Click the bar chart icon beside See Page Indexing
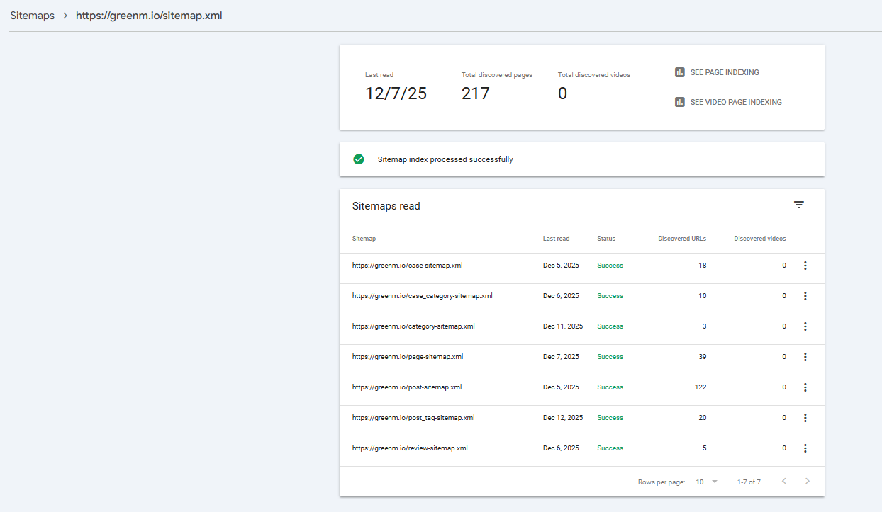The width and height of the screenshot is (882, 512). coord(680,72)
